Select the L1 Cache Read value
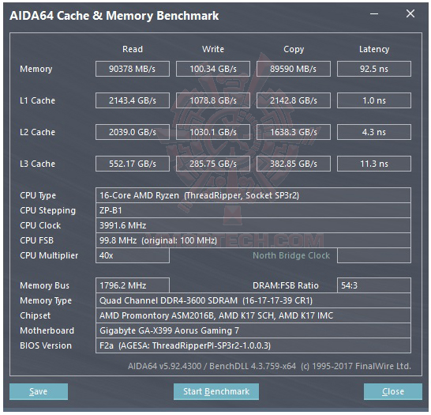This screenshot has width=431, height=415. 133,100
